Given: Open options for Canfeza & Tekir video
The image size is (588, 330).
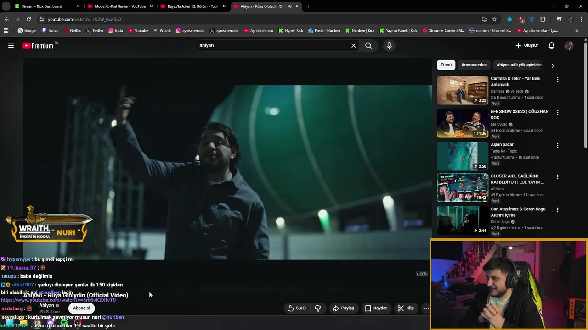Looking at the screenshot, I should [558, 79].
